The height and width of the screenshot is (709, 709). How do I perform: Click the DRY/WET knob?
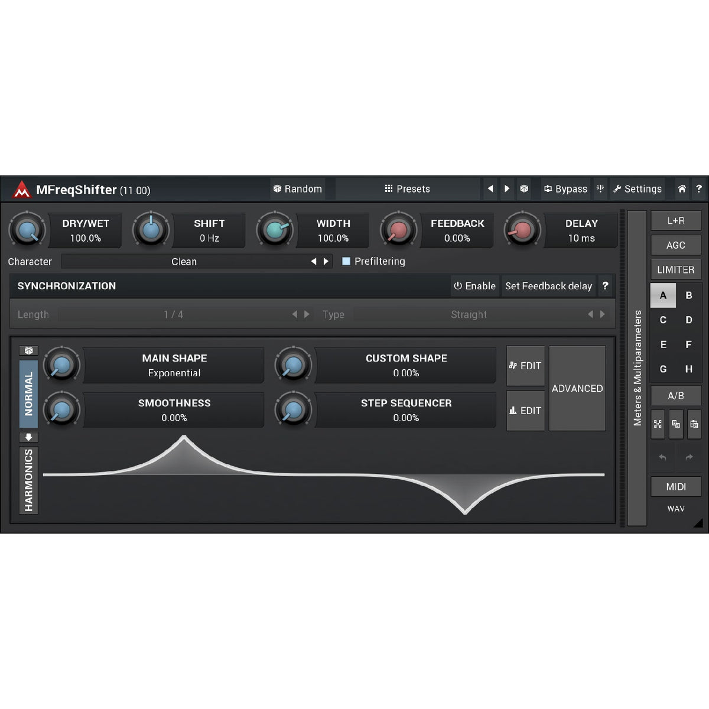27,230
